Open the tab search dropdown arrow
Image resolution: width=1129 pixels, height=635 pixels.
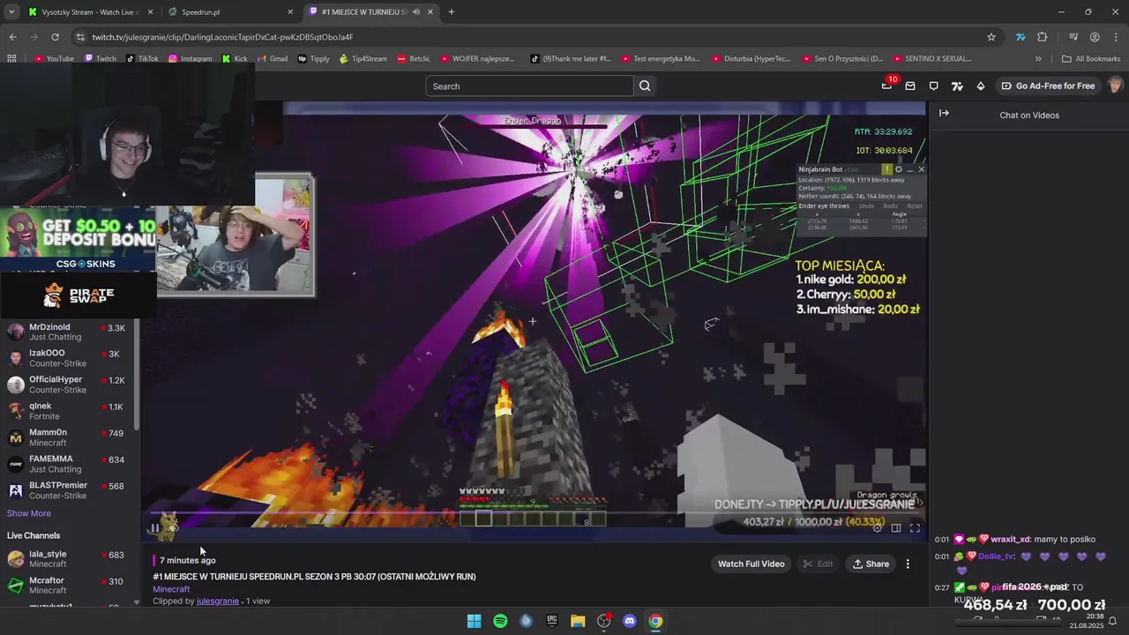coord(11,11)
